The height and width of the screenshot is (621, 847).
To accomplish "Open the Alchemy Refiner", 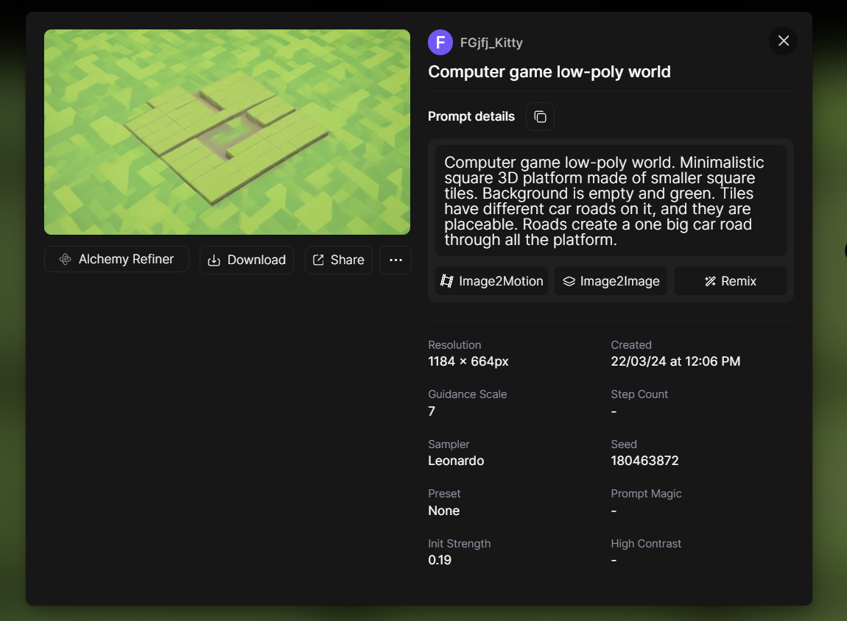I will pyautogui.click(x=116, y=260).
